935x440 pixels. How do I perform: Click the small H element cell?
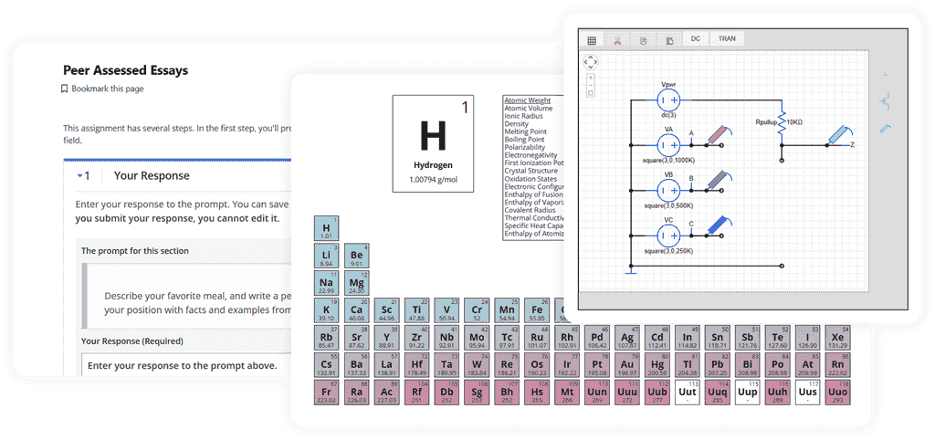pos(326,228)
